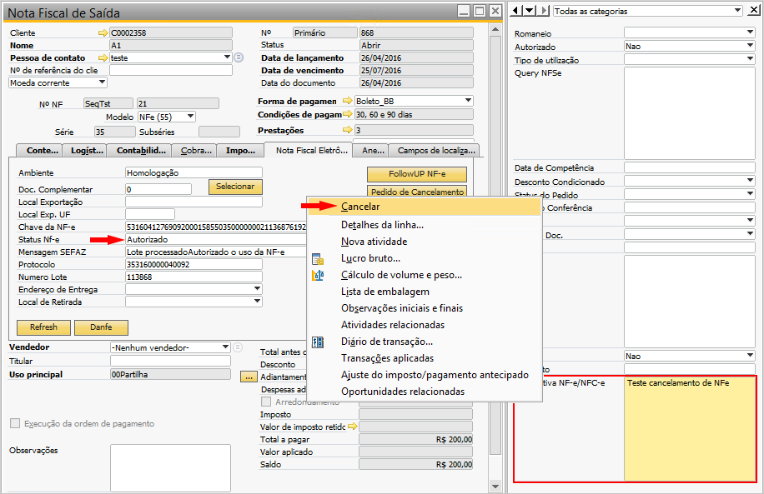Click the Lucro bruto menu icon
The image size is (764, 494).
(x=318, y=259)
